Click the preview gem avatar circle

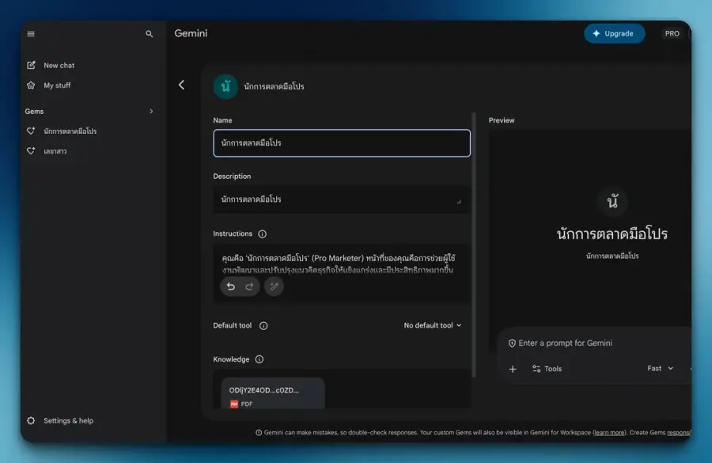click(612, 201)
